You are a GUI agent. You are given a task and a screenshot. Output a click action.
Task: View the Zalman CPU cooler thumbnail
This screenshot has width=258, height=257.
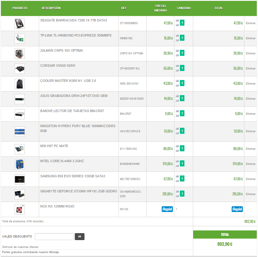tap(20, 54)
